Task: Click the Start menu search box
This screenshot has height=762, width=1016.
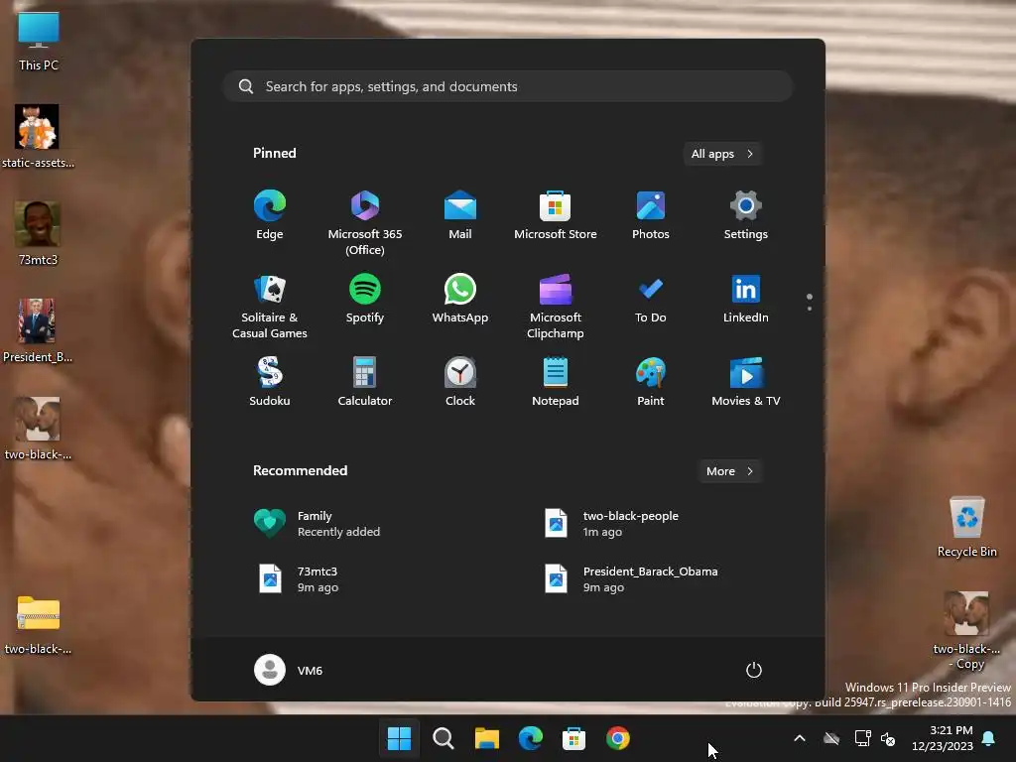Action: (508, 87)
